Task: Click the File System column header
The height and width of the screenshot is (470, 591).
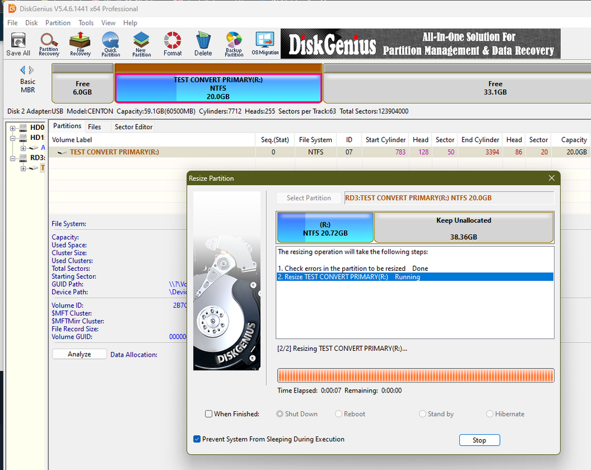Action: (x=315, y=140)
